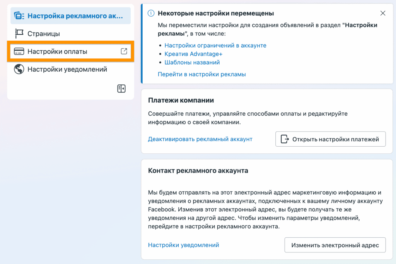Go to Настройки уведомлений sidebar item
The height and width of the screenshot is (264, 396).
click(67, 69)
